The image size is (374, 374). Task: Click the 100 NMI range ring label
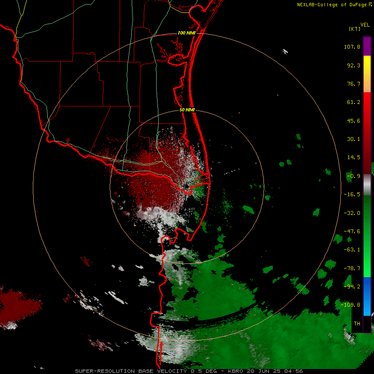pyautogui.click(x=187, y=33)
